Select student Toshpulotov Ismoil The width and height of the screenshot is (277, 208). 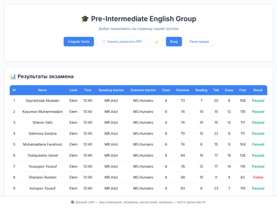[43, 156]
